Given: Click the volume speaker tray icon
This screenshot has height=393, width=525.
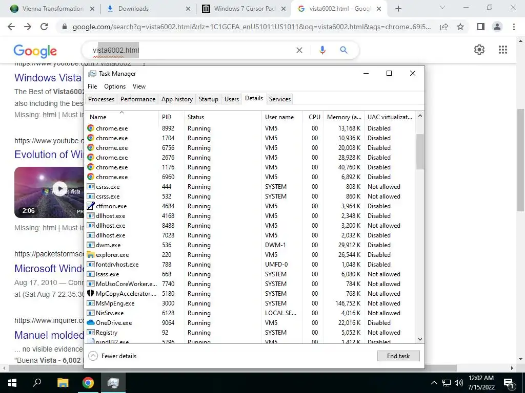Looking at the screenshot, I should pos(459,383).
